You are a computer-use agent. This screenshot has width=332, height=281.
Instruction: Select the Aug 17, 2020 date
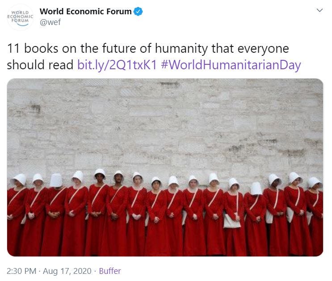tap(67, 271)
